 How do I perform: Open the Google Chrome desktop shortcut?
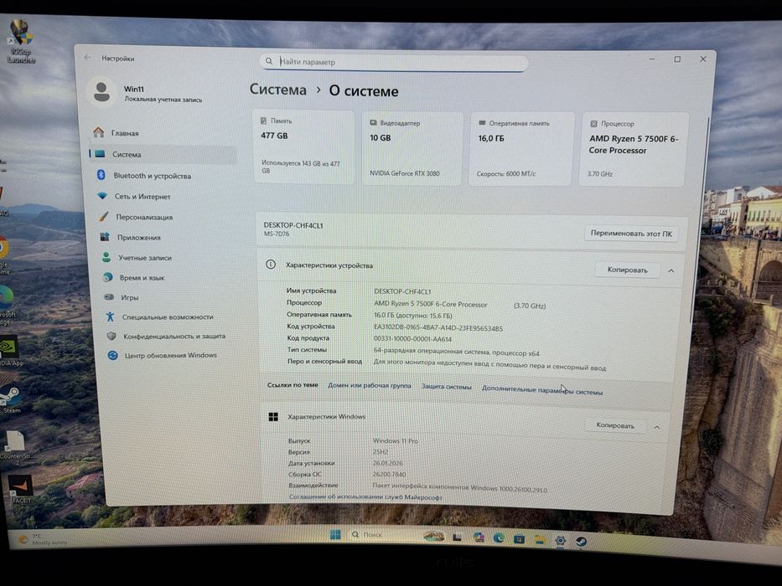coord(4,254)
